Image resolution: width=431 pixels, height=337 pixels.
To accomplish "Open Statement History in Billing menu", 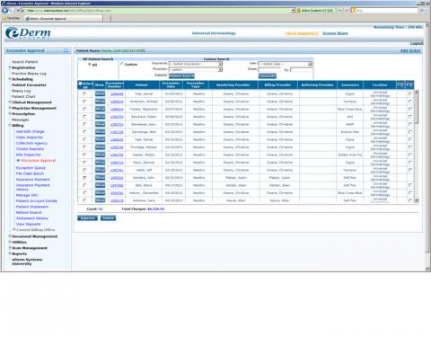I will tap(31, 218).
